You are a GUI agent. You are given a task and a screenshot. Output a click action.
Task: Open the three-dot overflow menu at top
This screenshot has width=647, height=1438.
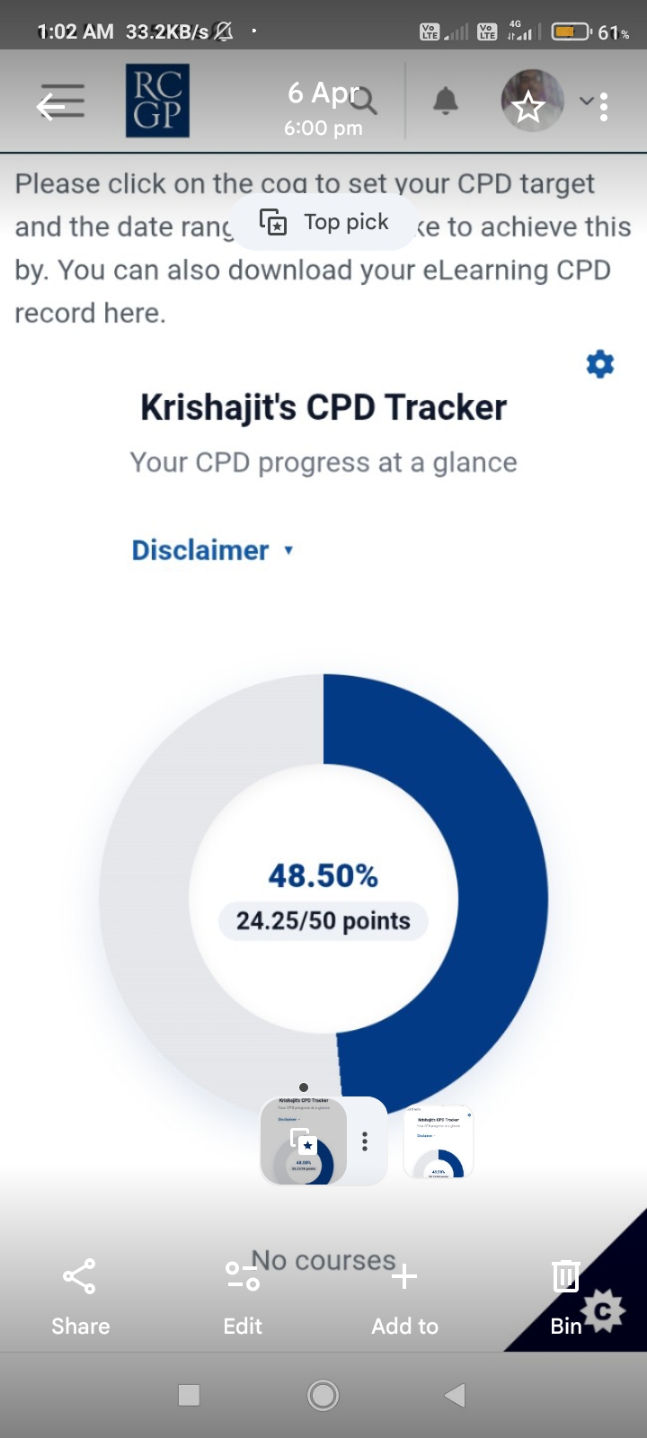604,107
